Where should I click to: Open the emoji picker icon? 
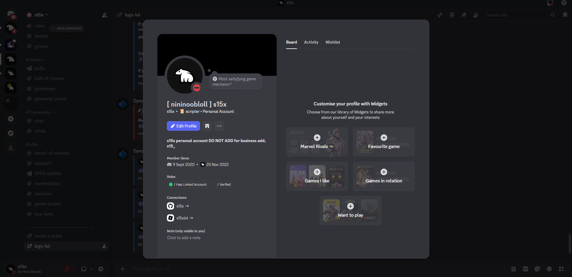coord(549,269)
